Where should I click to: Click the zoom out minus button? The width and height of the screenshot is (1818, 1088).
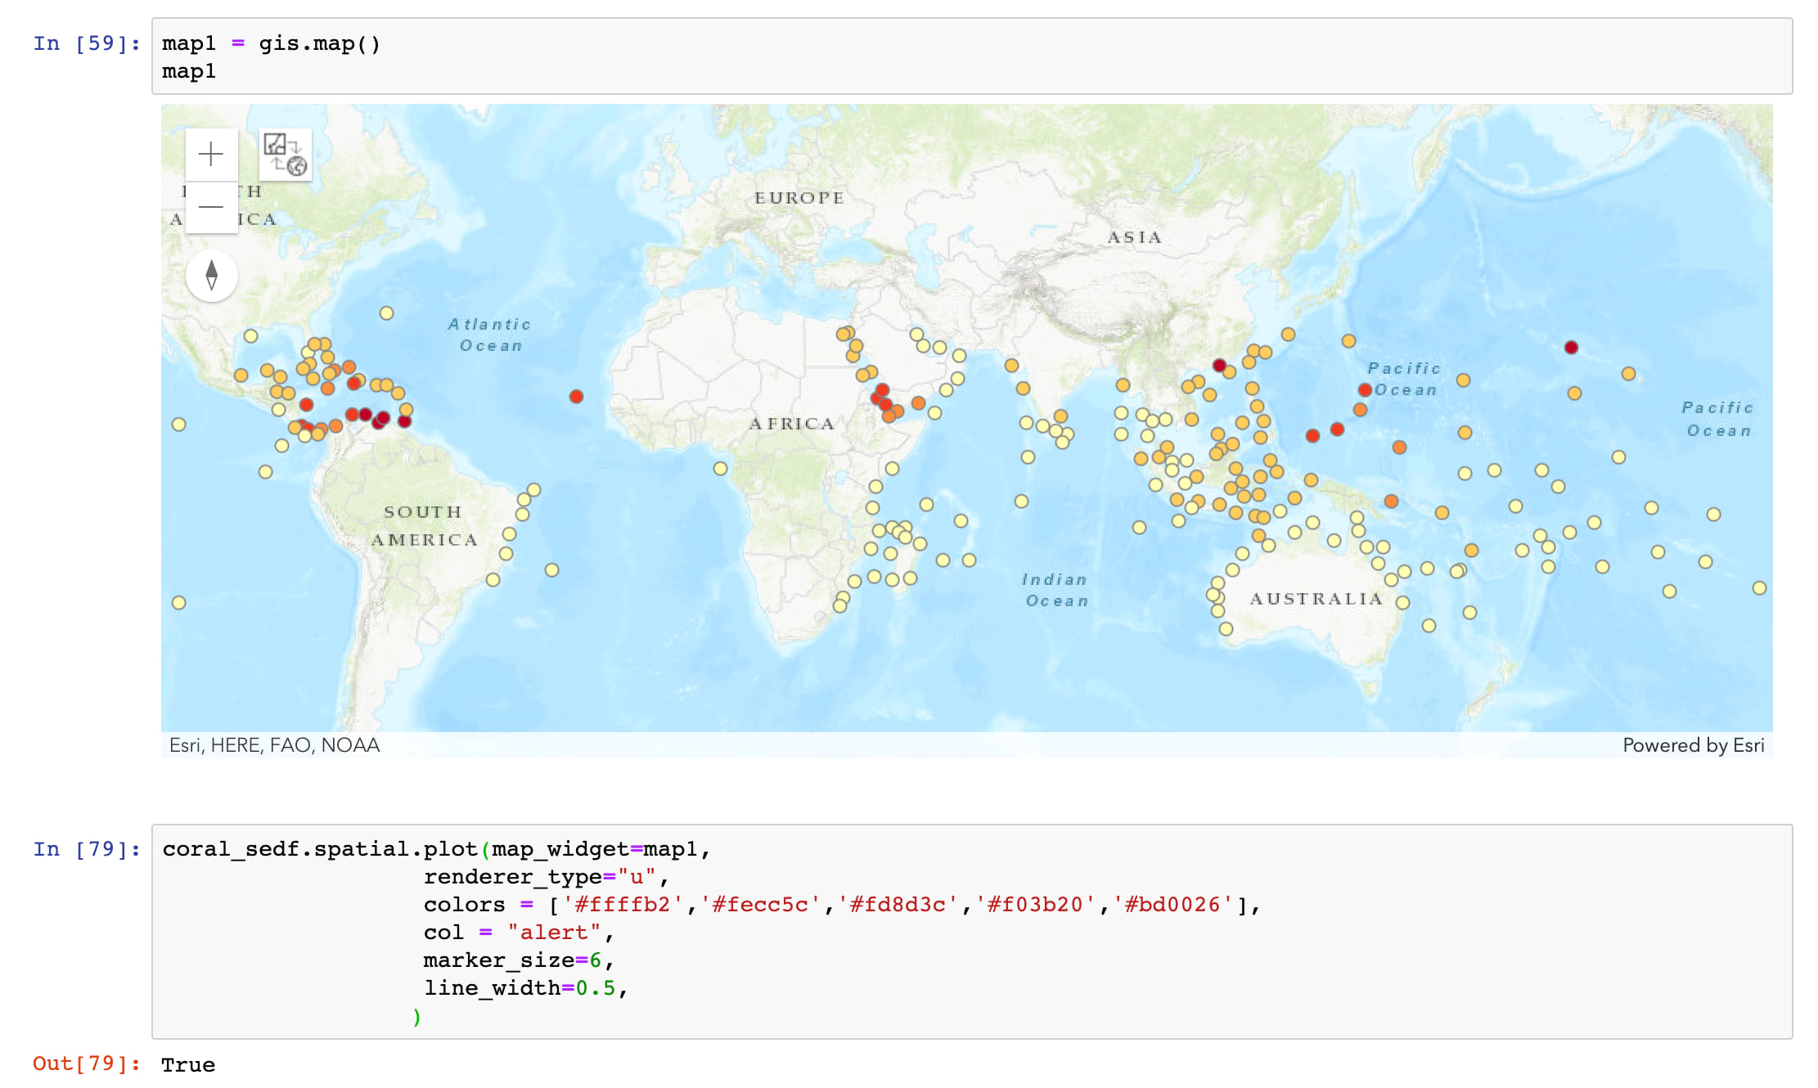pyautogui.click(x=211, y=207)
